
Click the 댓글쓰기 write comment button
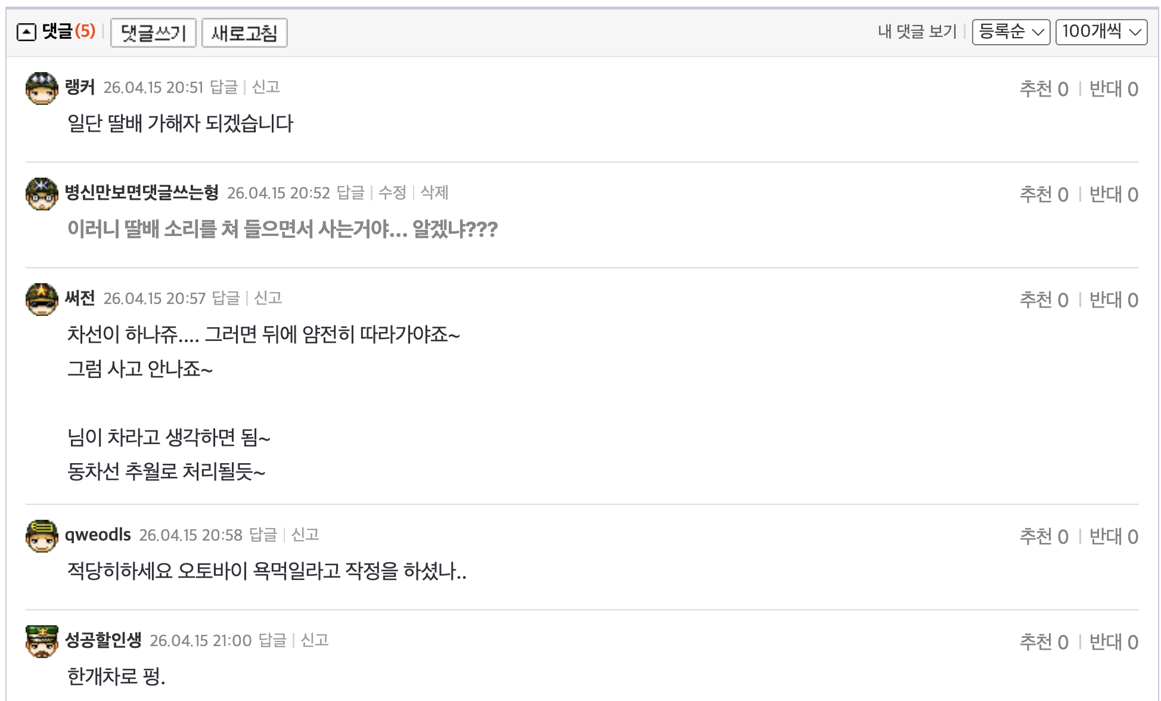pos(153,33)
